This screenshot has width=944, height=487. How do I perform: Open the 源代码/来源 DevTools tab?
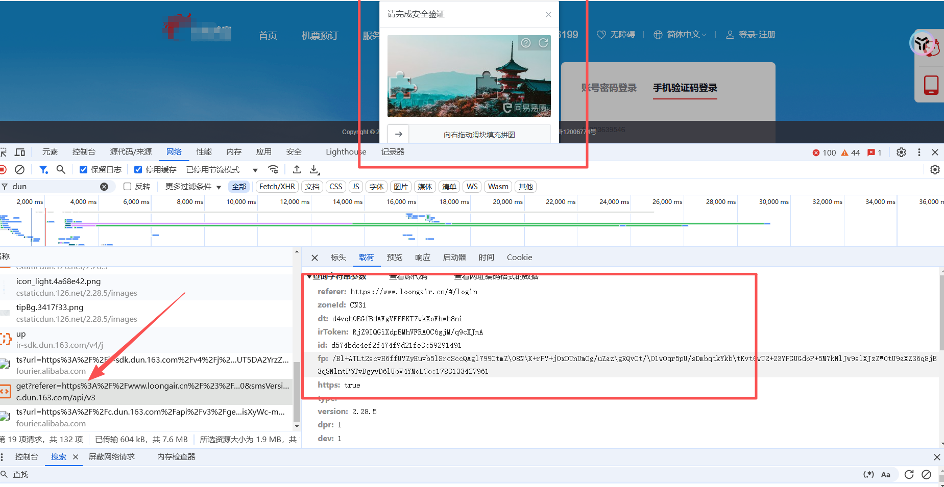(131, 152)
